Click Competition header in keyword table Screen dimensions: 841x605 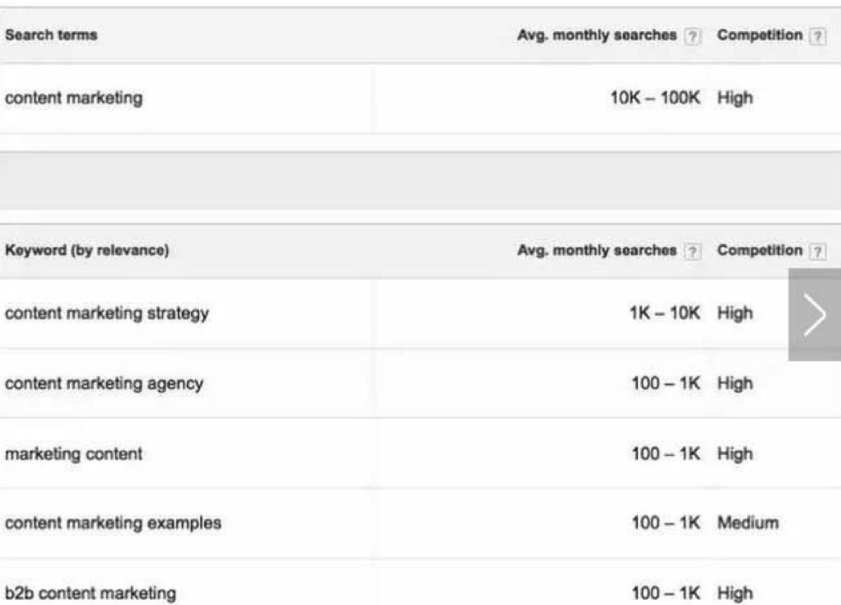[759, 251]
